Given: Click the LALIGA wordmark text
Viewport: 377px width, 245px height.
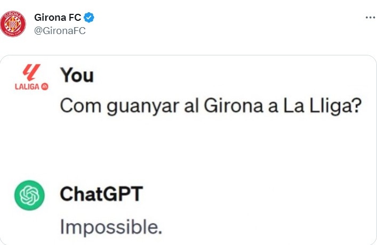Looking at the screenshot, I should pos(27,86).
